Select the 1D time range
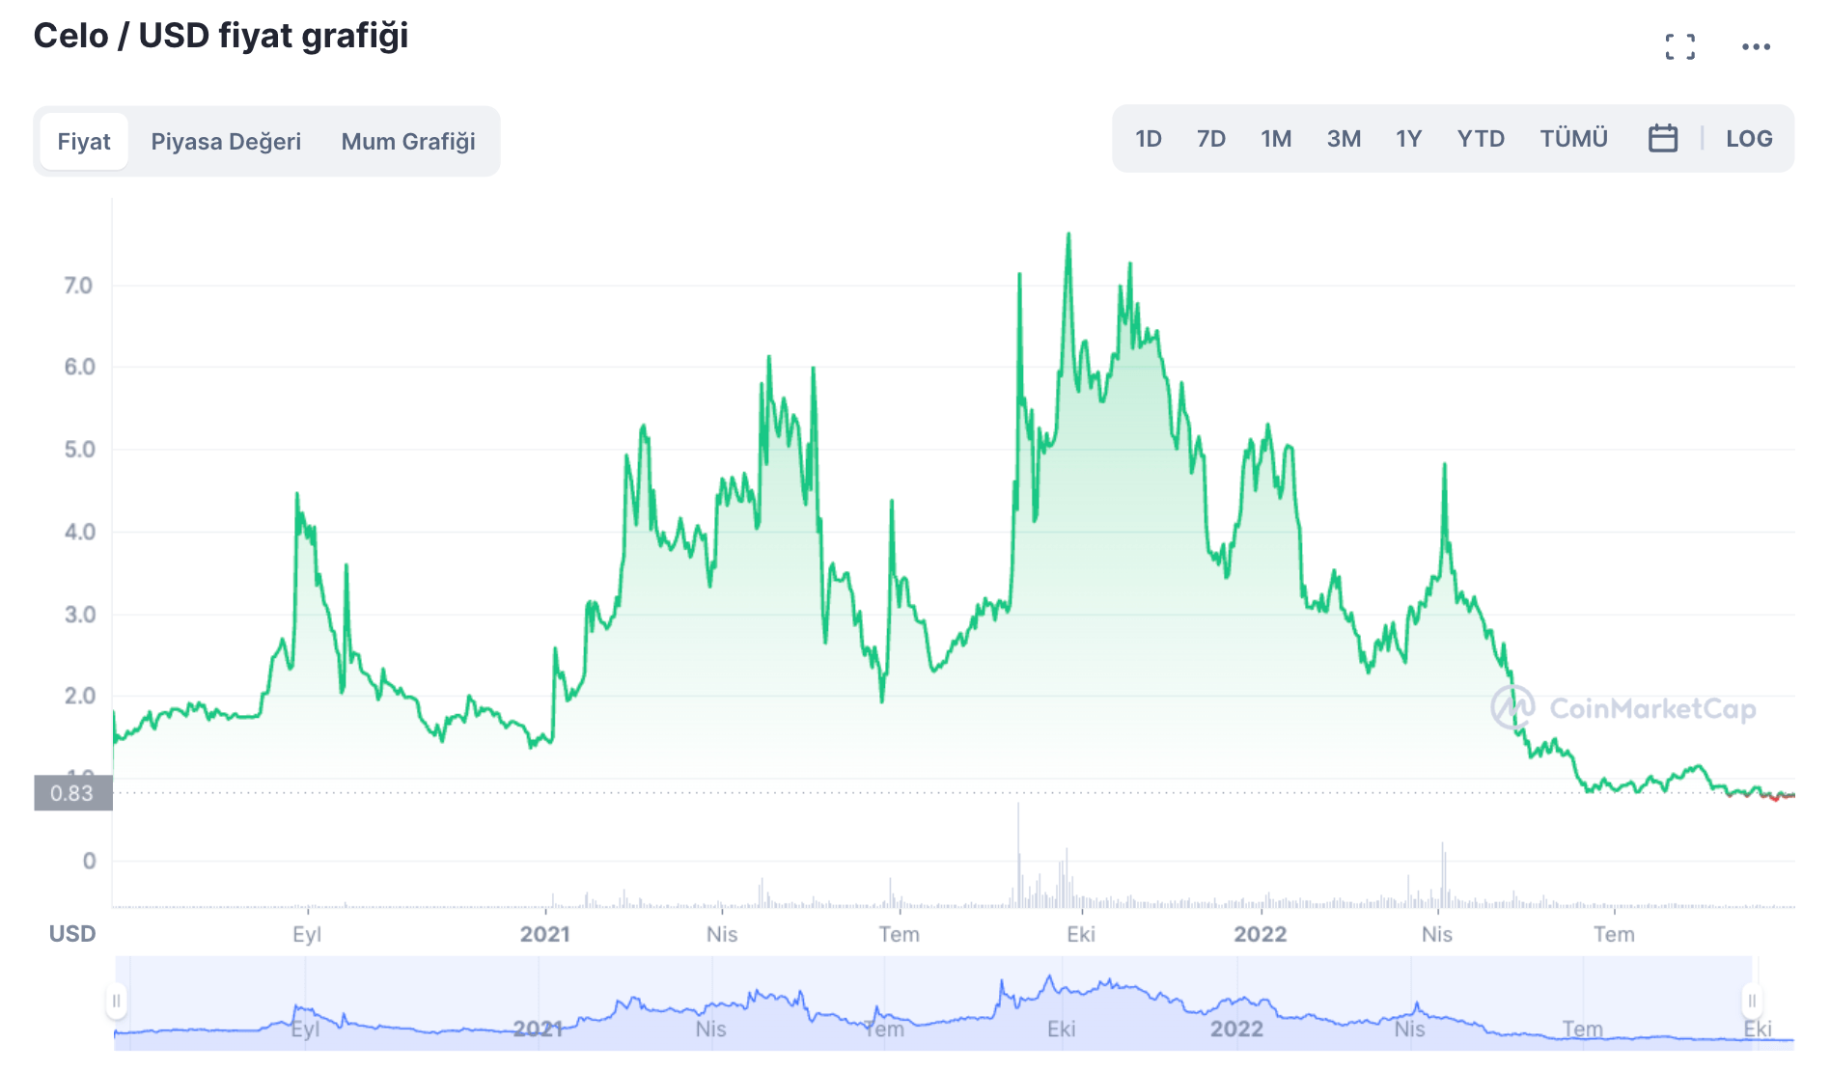The image size is (1830, 1071). pos(1149,139)
